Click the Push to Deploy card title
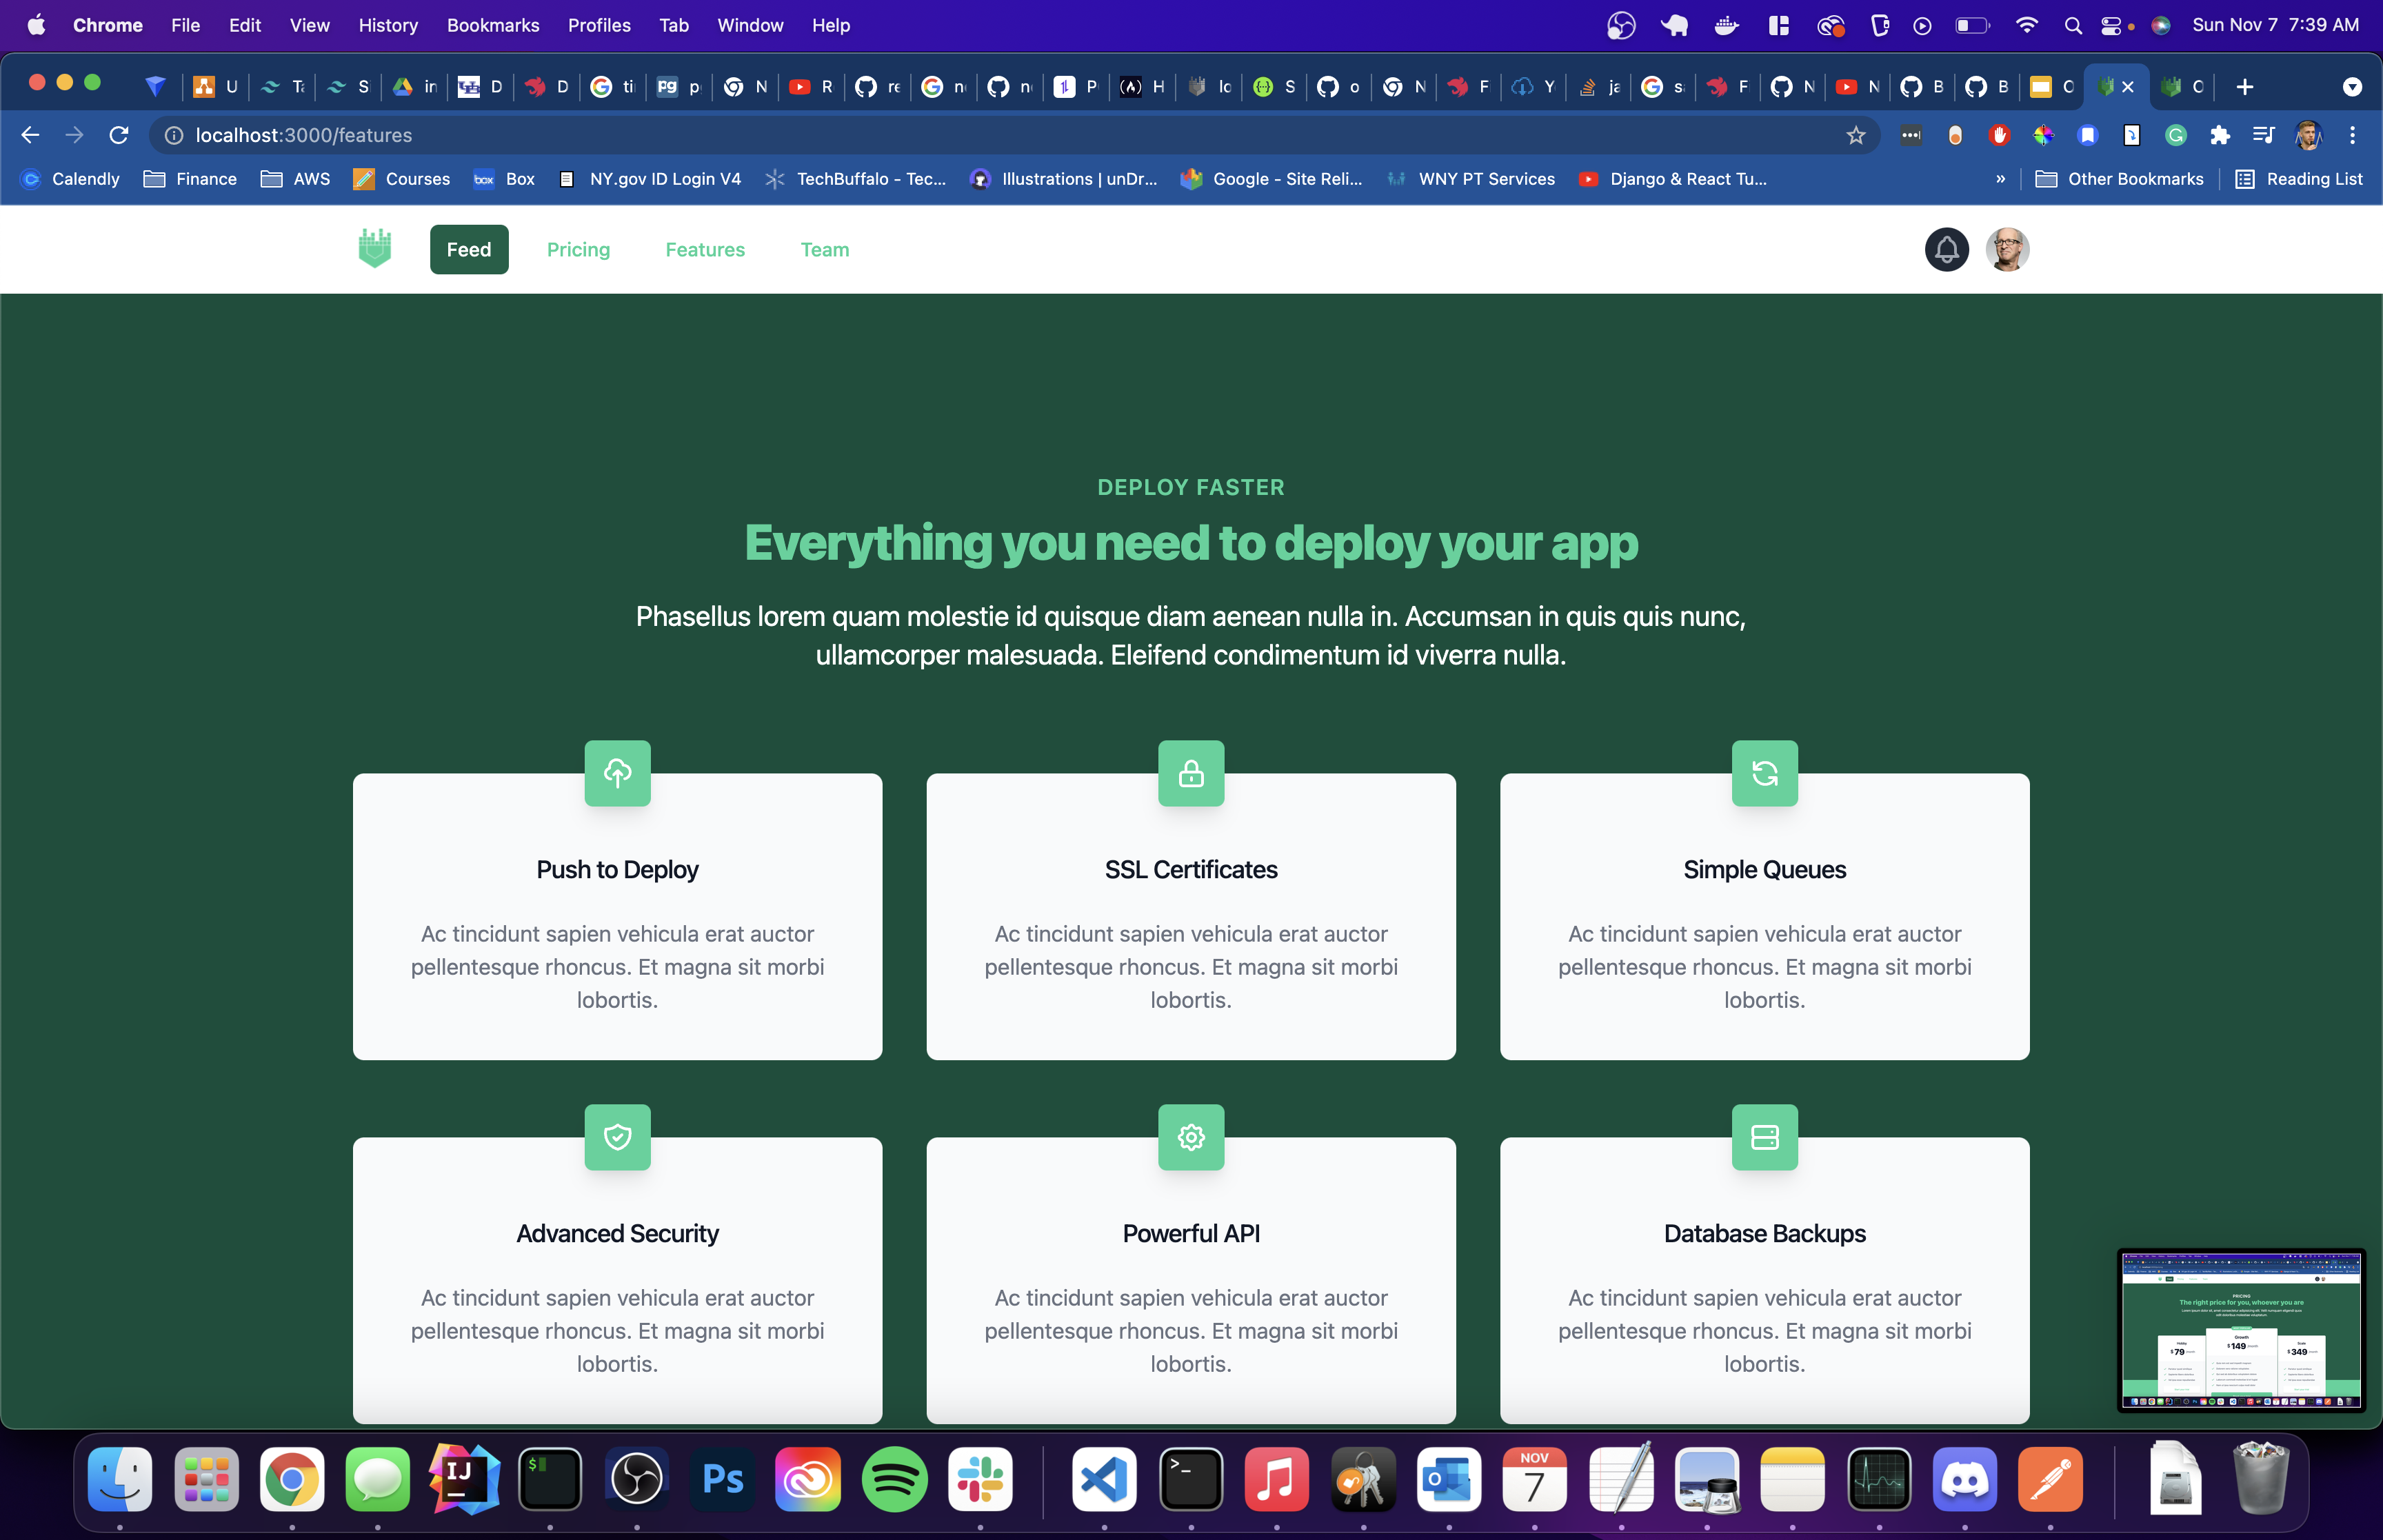2383x1540 pixels. 617,870
